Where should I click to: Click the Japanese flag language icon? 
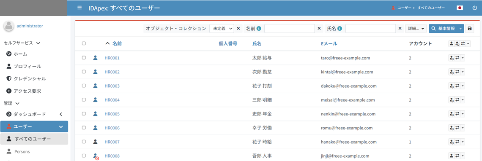tap(460, 8)
